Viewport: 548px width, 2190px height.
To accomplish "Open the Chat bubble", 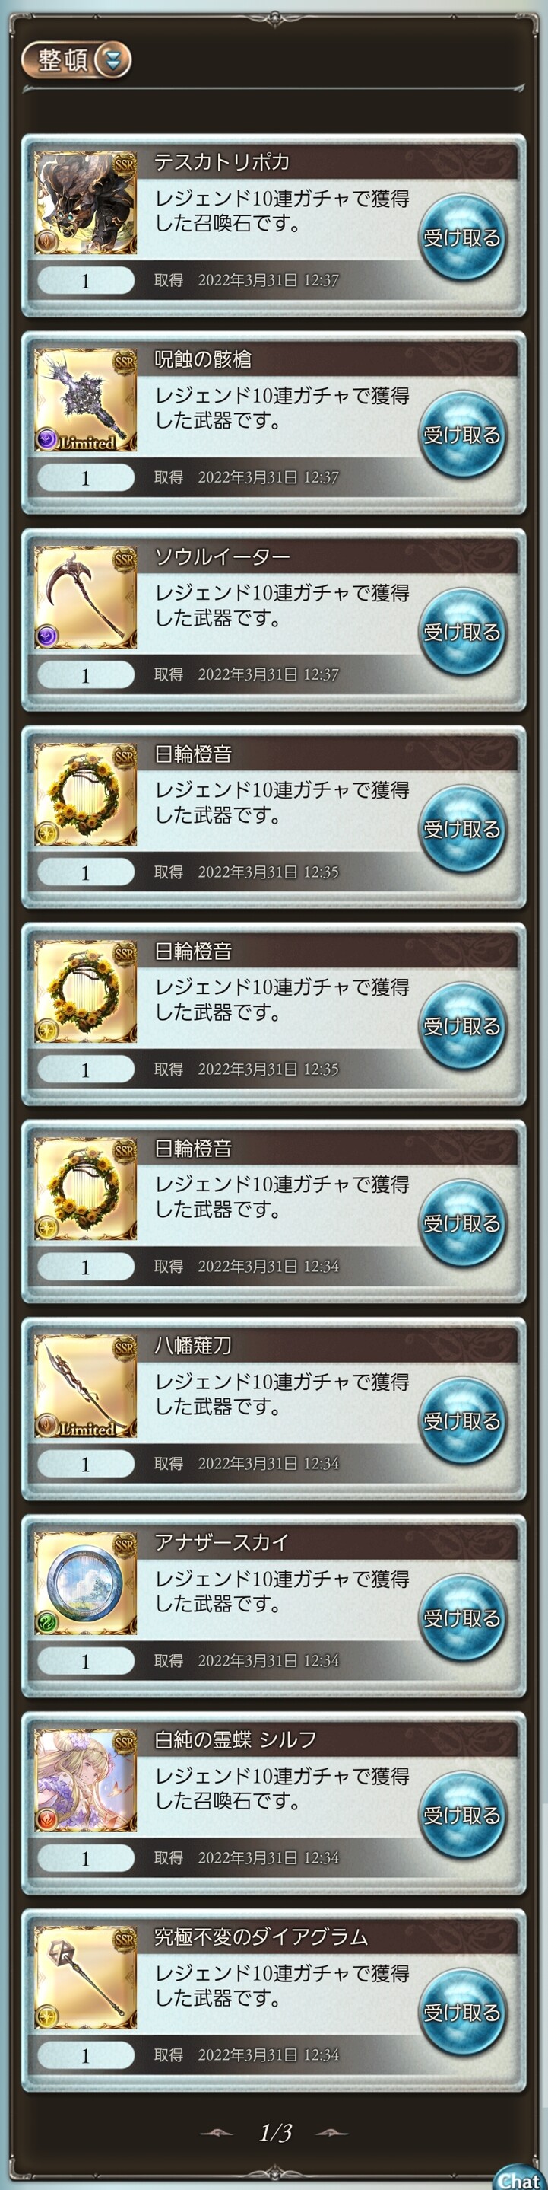I will [x=518, y=2177].
